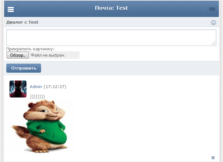Click the textarea resize grip handle
The width and height of the screenshot is (223, 162).
click(x=213, y=43)
